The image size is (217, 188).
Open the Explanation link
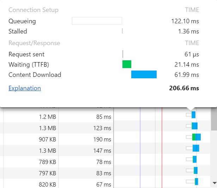(25, 88)
